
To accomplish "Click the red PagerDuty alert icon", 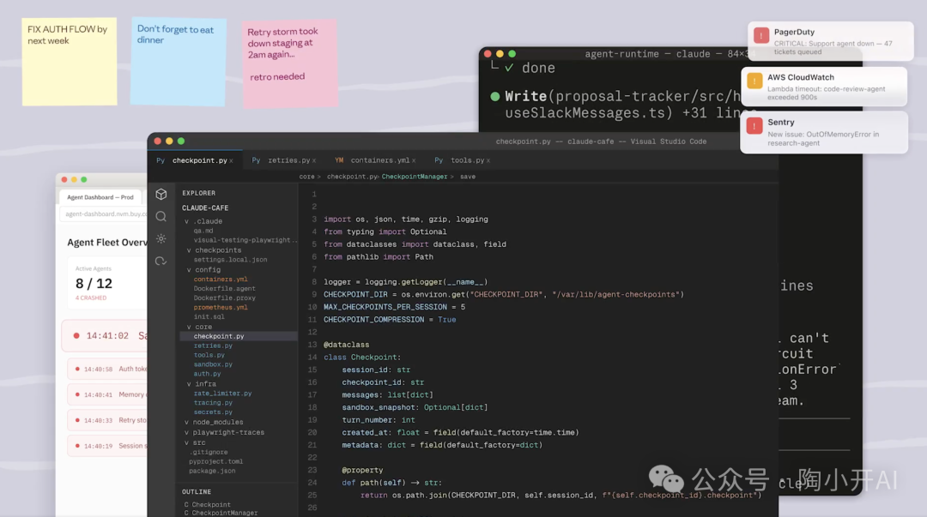I will pos(761,36).
